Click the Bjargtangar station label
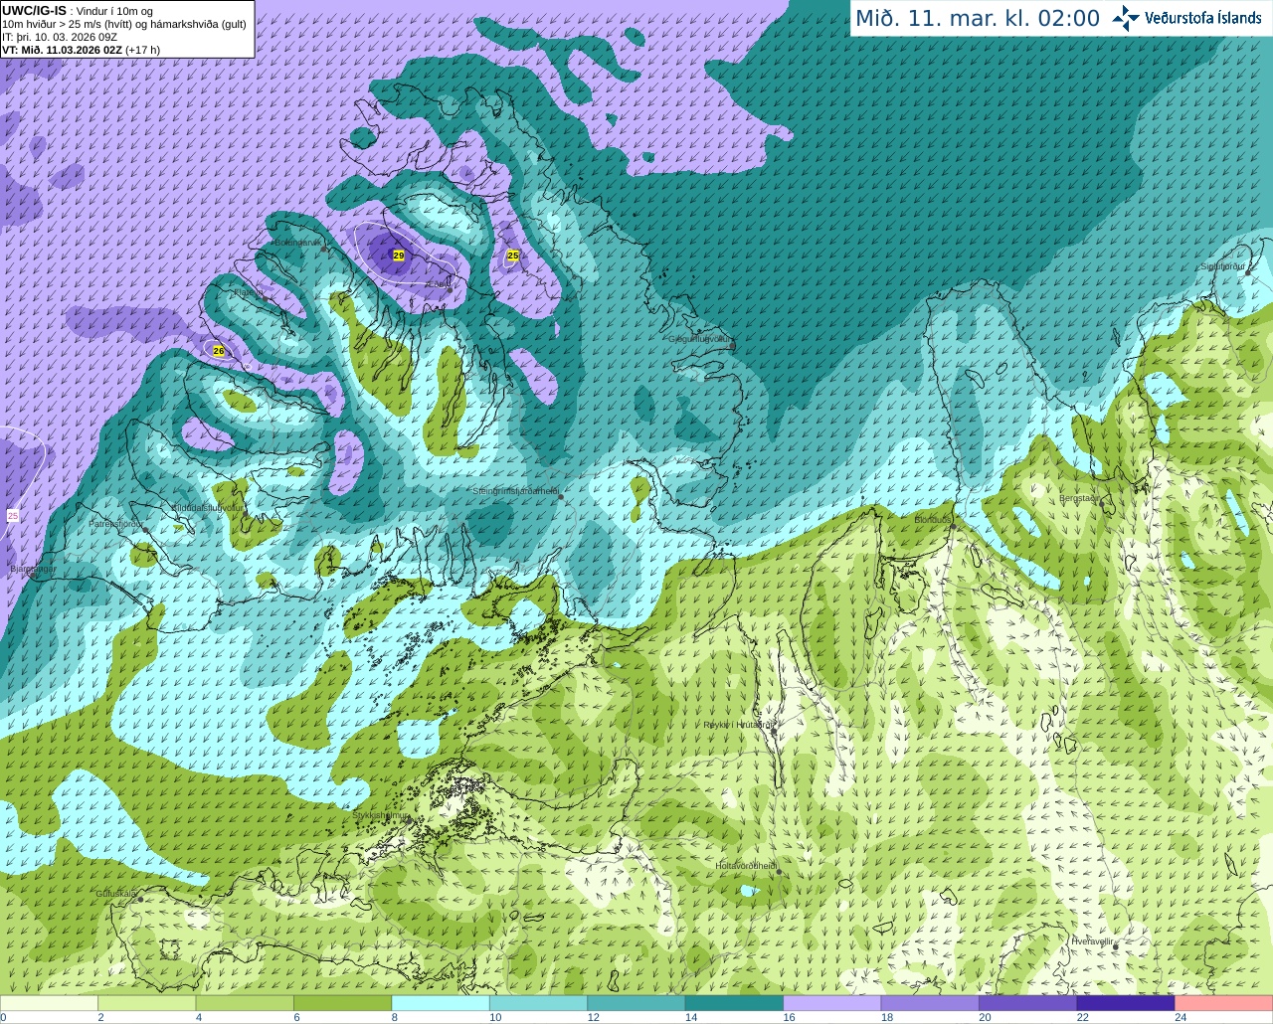Viewport: 1273px width, 1024px height. [x=33, y=569]
